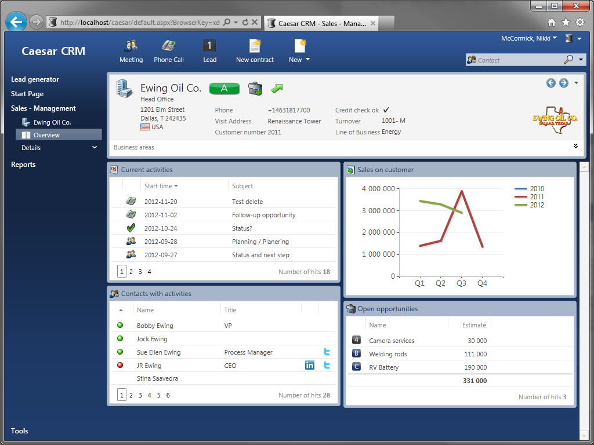Image resolution: width=594 pixels, height=445 pixels.
Task: Click the 2012 legend color swatch
Action: 521,205
